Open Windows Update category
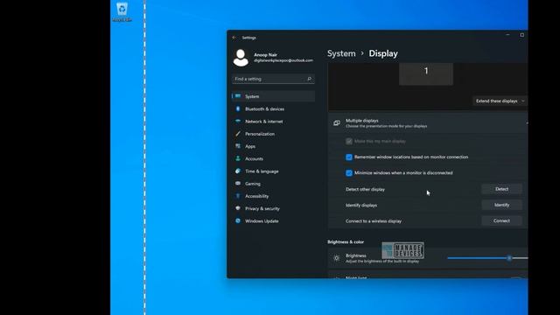The width and height of the screenshot is (560, 315). 274,220
